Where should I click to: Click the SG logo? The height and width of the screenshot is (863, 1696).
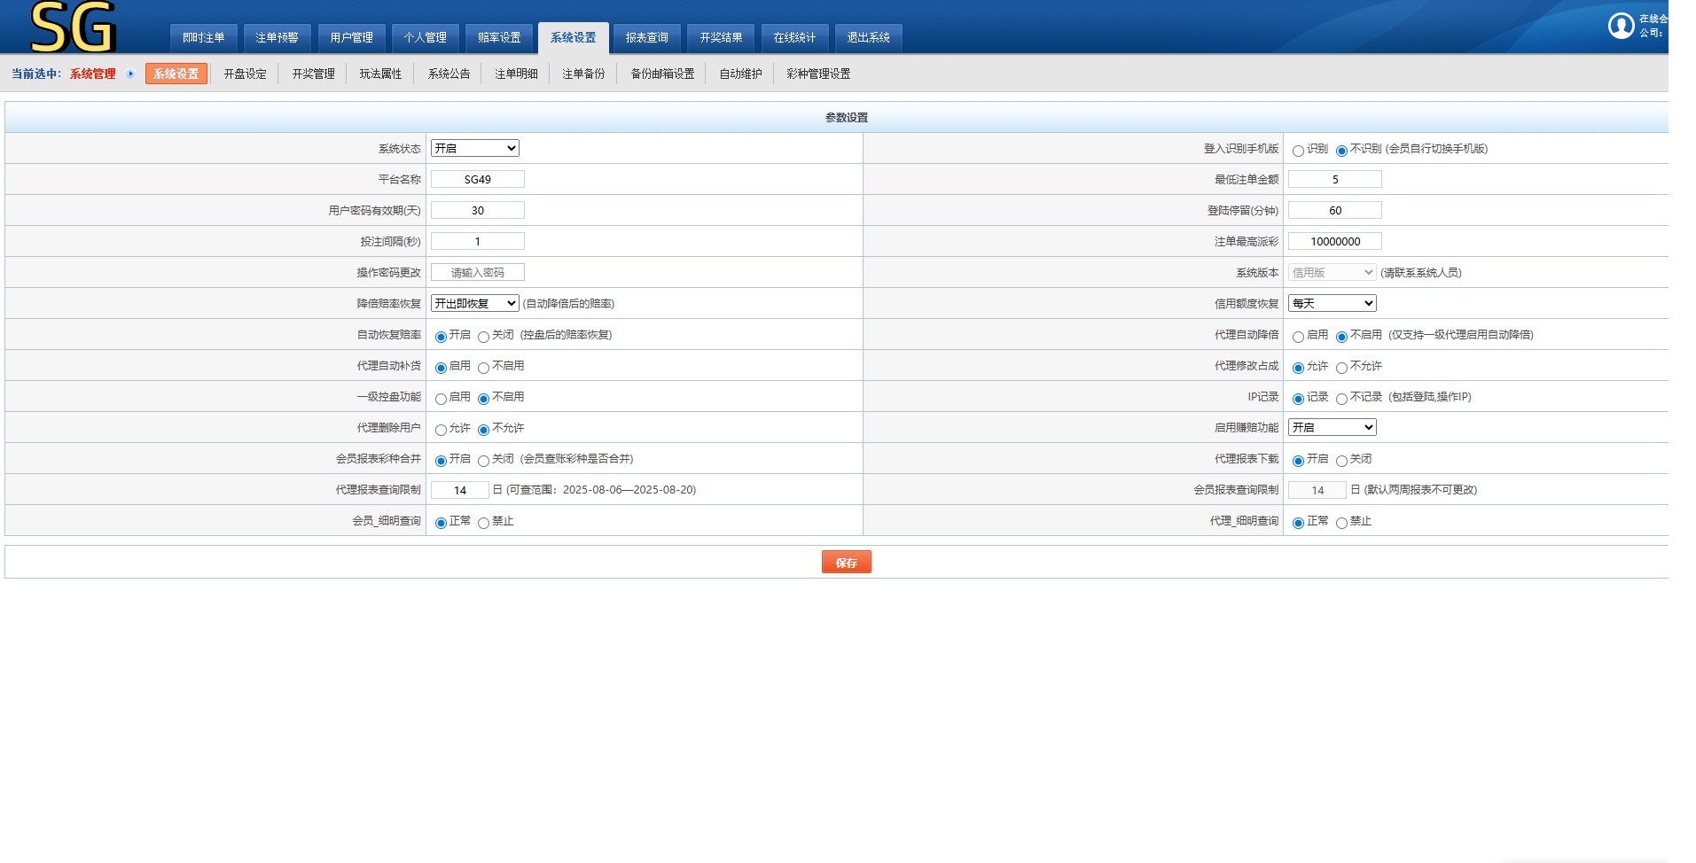[73, 27]
